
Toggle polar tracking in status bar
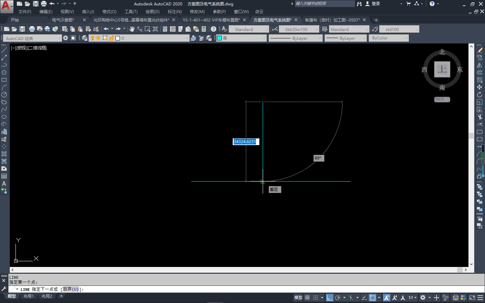click(x=337, y=298)
